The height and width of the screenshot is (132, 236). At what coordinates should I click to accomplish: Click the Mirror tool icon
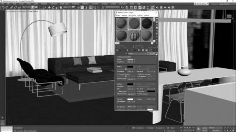coord(123,7)
